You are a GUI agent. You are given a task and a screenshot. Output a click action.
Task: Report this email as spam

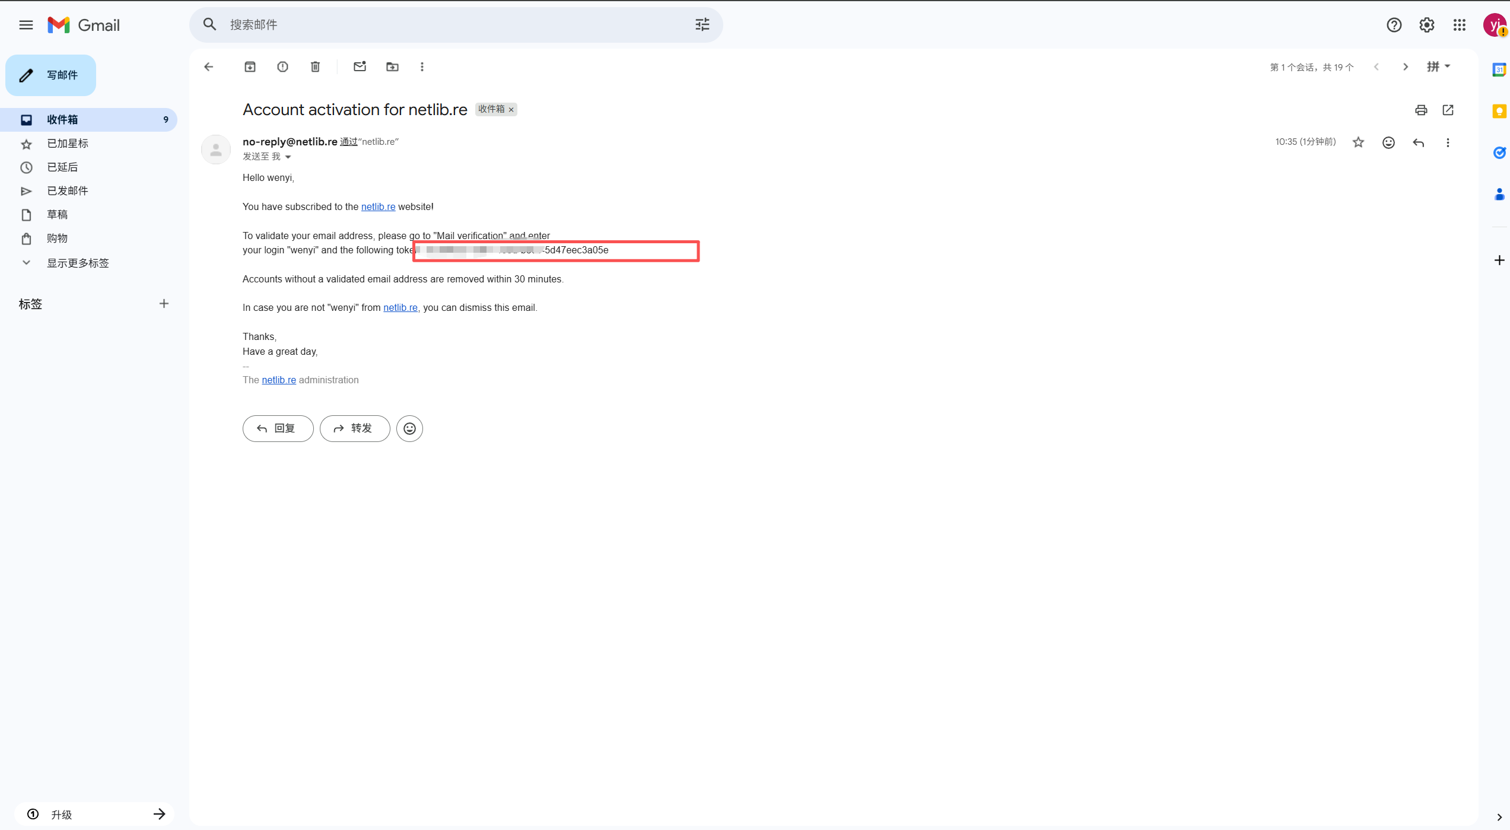[x=282, y=66]
